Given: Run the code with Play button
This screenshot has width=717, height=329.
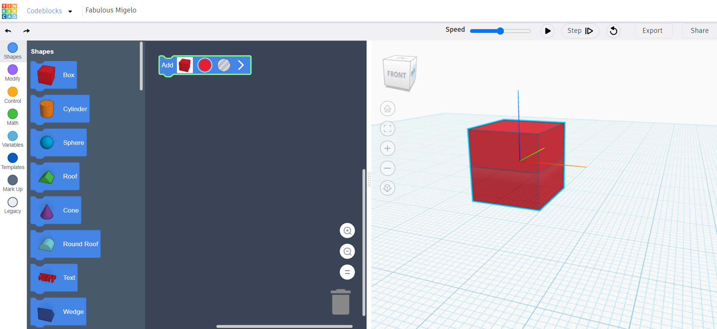Looking at the screenshot, I should click(547, 31).
